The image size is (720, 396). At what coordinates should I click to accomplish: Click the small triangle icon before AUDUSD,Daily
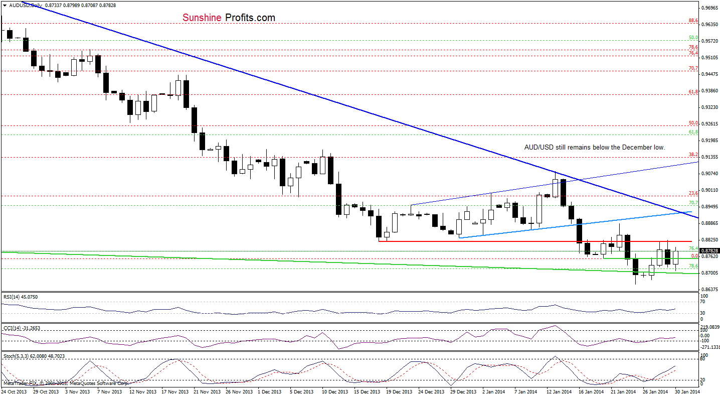click(4, 5)
